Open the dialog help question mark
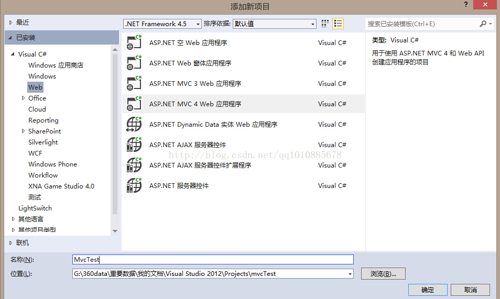Viewport: 500px width, 299px height. click(466, 5)
